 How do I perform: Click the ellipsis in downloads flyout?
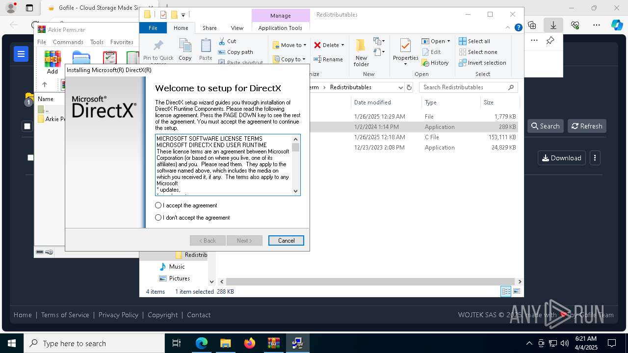click(x=534, y=41)
